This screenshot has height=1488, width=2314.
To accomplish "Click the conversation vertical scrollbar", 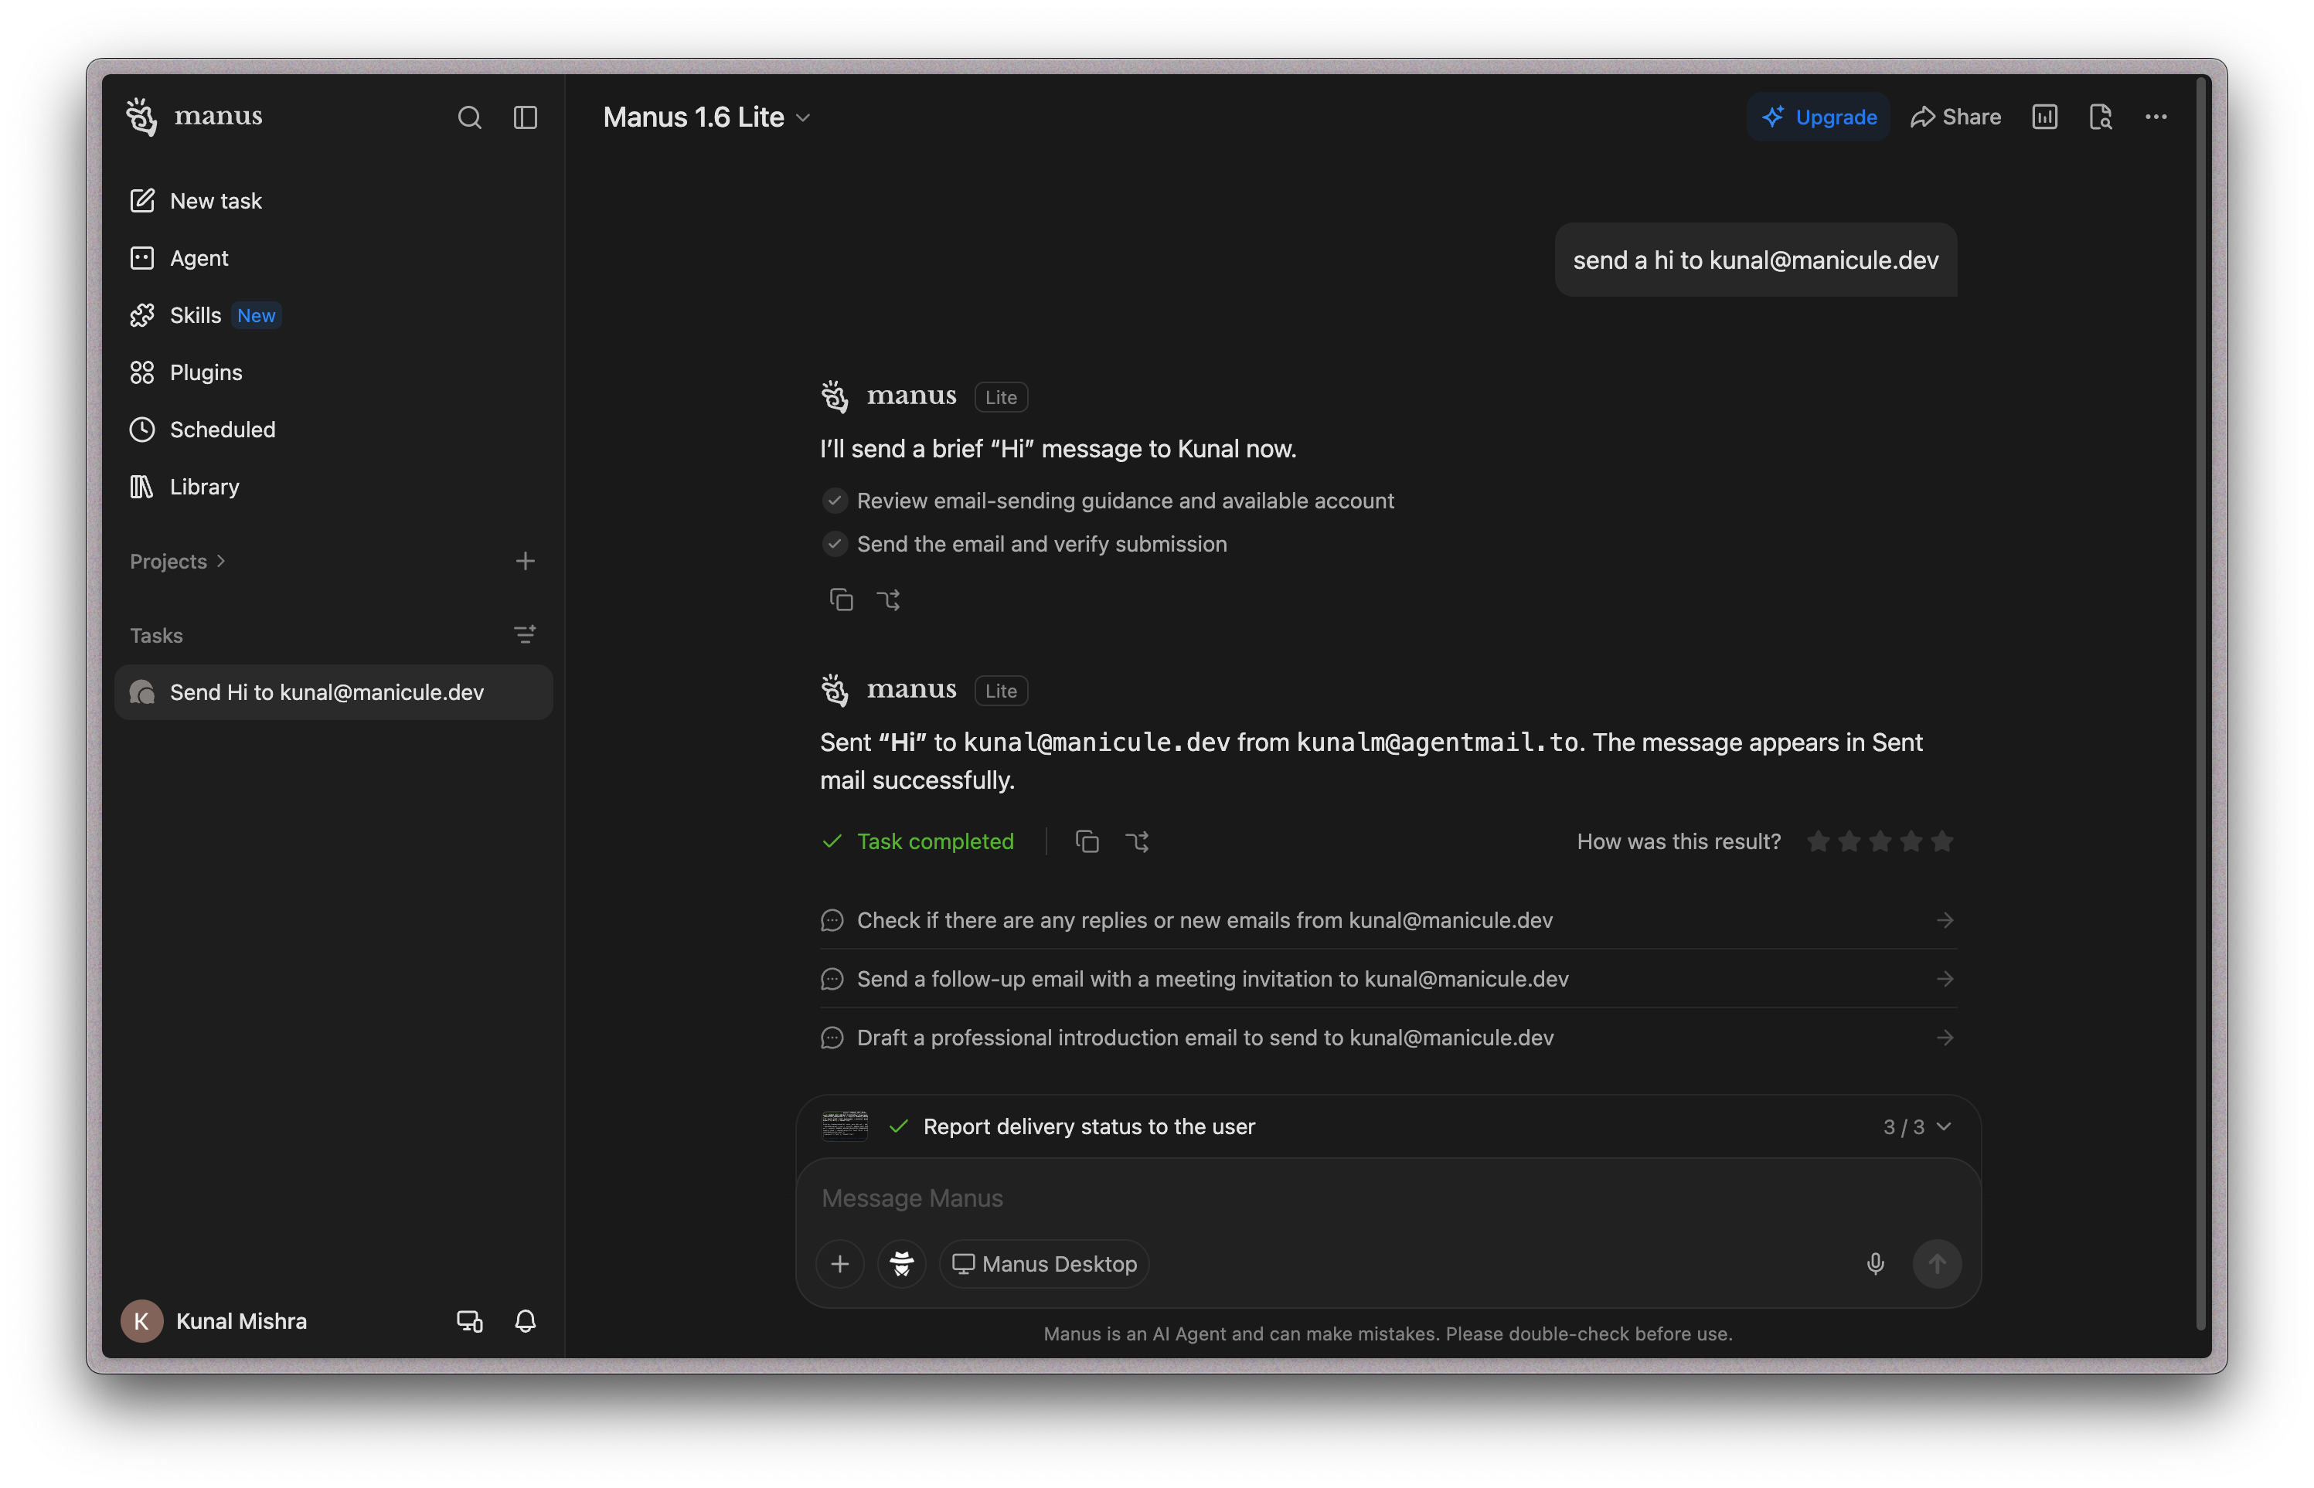I will (x=2201, y=703).
